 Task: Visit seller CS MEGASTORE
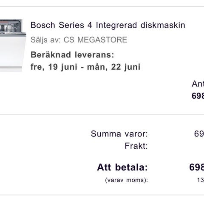[x=95, y=40]
